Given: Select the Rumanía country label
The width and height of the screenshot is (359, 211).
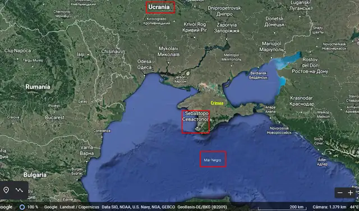Looking at the screenshot, I should [38, 87].
